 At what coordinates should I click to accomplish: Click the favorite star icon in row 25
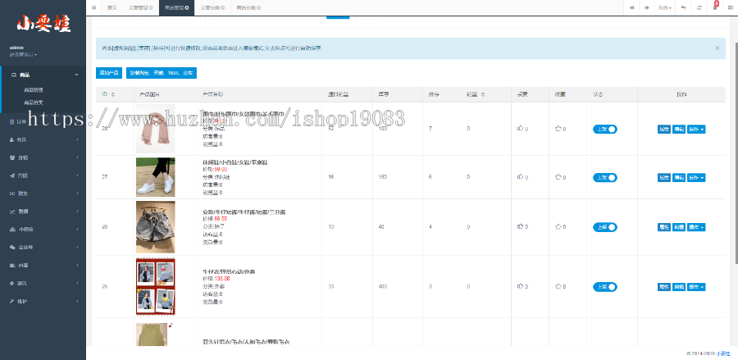tap(558, 286)
